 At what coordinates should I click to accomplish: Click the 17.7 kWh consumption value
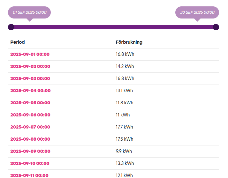coord(124,127)
